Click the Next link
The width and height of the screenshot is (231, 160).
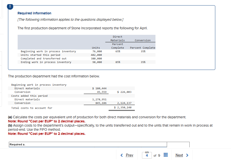pyautogui.click(x=179, y=155)
